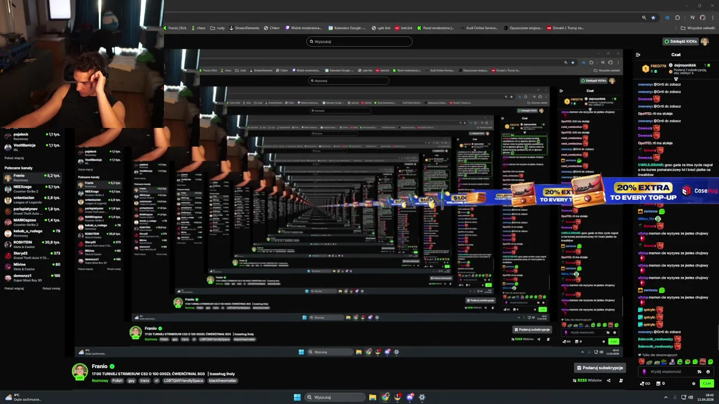719x404 pixels.
Task: Open Settings gear app in the taskbar
Action: [x=422, y=397]
